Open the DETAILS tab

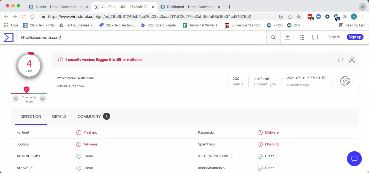pos(59,117)
